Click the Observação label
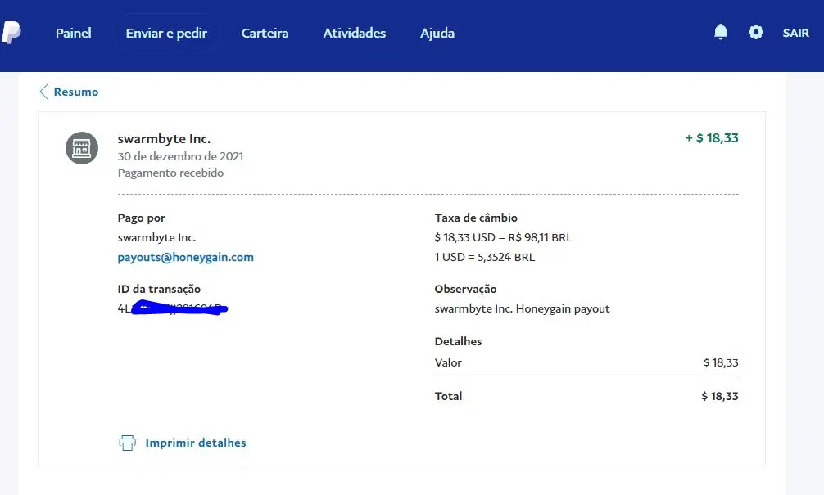Viewport: 824px width, 495px height. tap(465, 290)
